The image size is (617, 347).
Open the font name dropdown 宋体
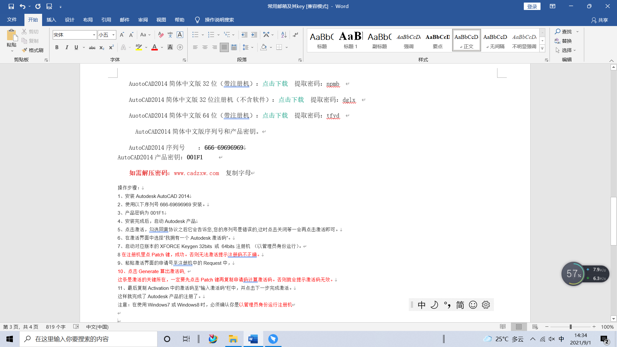tap(94, 35)
